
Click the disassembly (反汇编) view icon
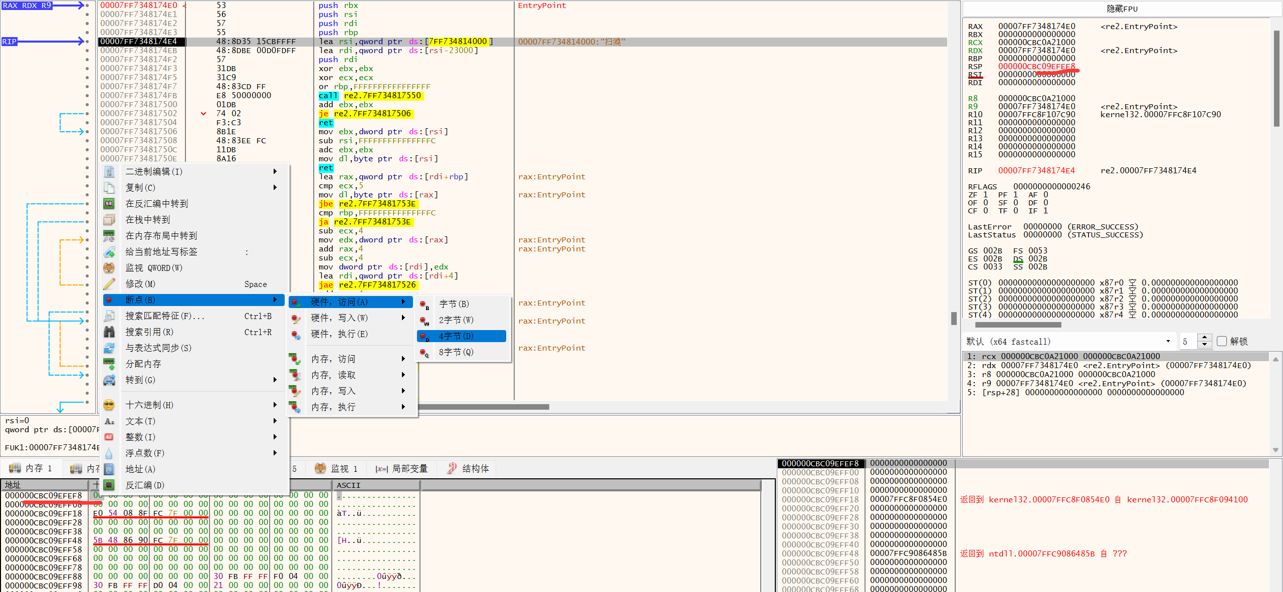click(109, 485)
